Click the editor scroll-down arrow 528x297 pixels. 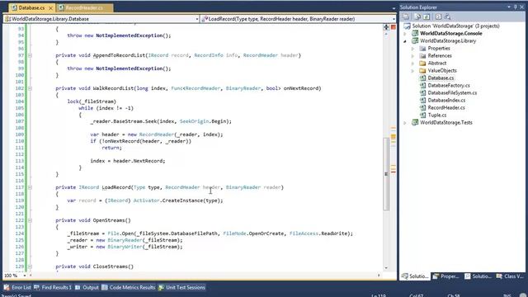386,268
